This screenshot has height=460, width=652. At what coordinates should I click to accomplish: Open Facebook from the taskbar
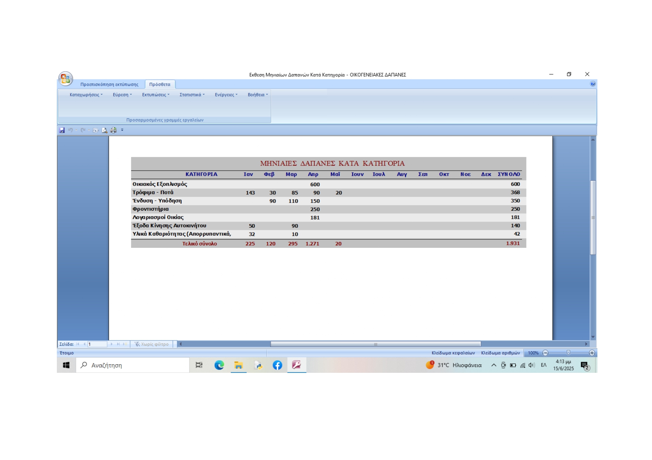click(277, 365)
